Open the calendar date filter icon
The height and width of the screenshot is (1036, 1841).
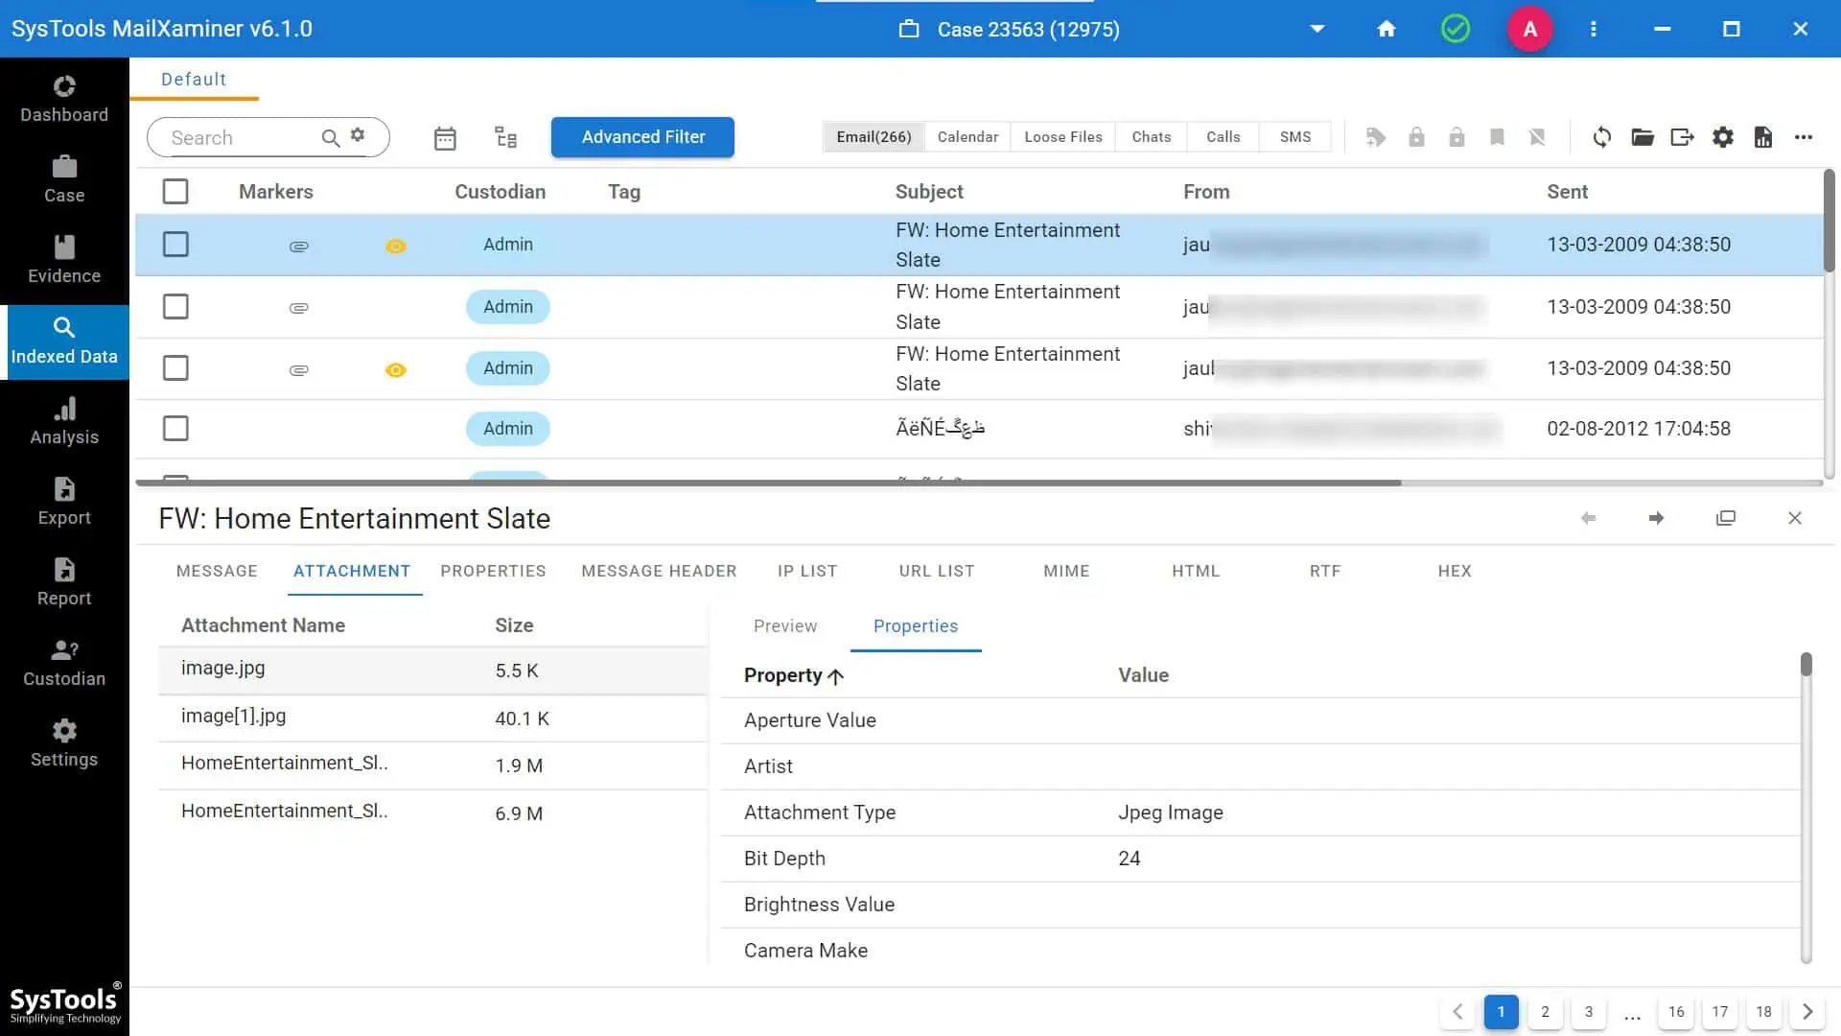(445, 138)
